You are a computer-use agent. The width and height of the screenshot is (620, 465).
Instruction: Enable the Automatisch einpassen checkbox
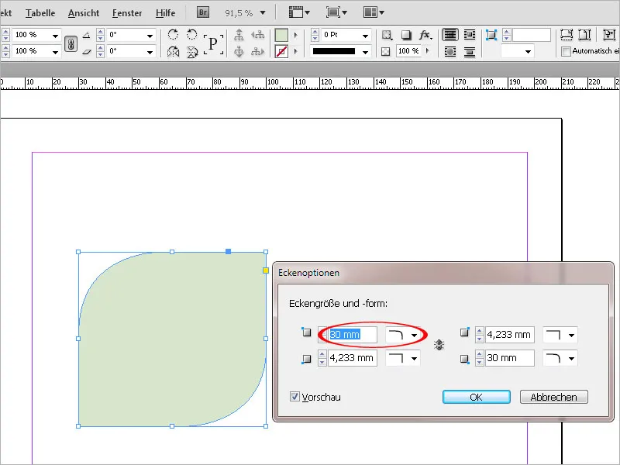[567, 51]
